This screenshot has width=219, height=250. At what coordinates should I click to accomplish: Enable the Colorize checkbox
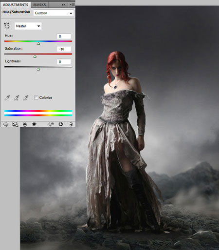[x=36, y=97]
